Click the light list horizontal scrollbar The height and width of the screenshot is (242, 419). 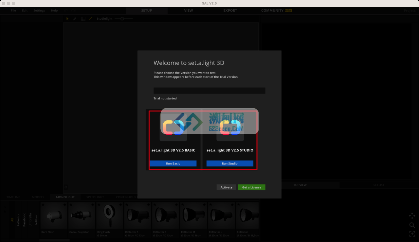coord(54,240)
